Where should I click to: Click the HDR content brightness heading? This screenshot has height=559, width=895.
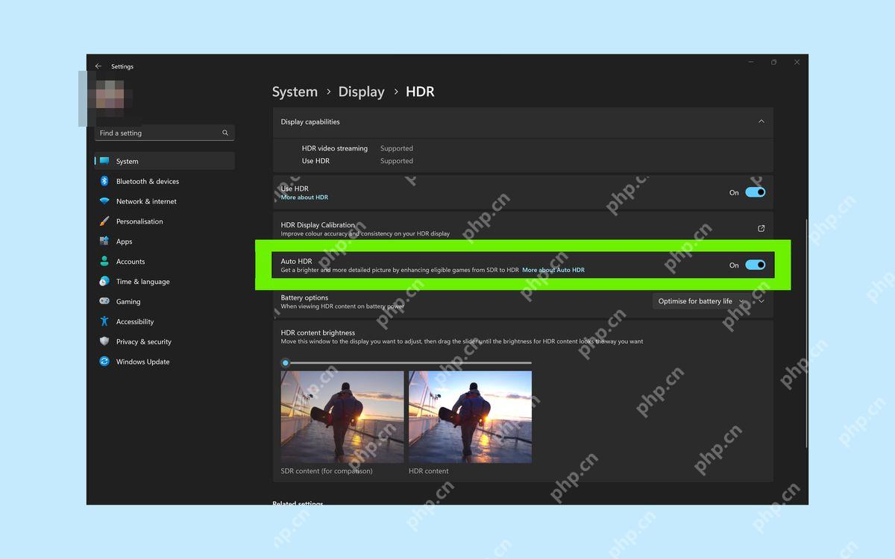[x=318, y=332]
